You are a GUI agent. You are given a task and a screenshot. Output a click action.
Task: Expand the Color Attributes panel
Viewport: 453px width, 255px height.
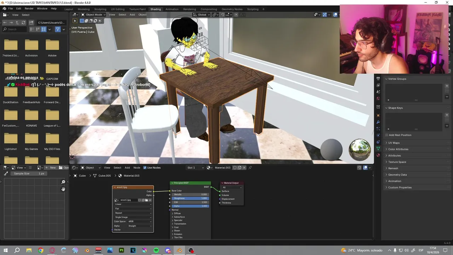(398, 149)
